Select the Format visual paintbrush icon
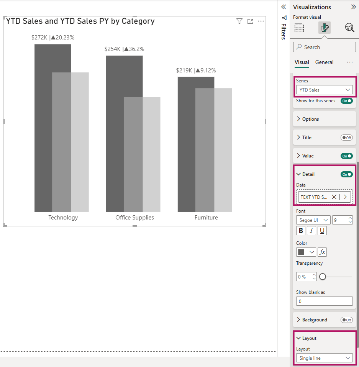Viewport: 359px width, 367px height. 325,28
